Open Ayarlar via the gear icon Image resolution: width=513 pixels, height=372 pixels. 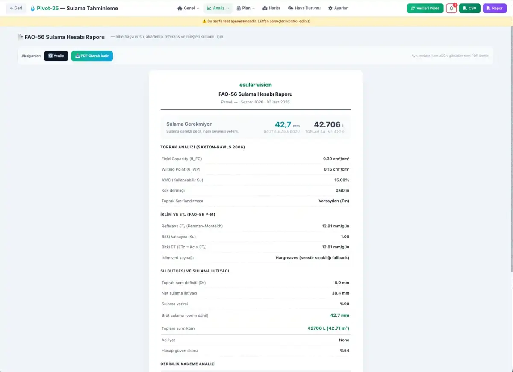(x=330, y=8)
